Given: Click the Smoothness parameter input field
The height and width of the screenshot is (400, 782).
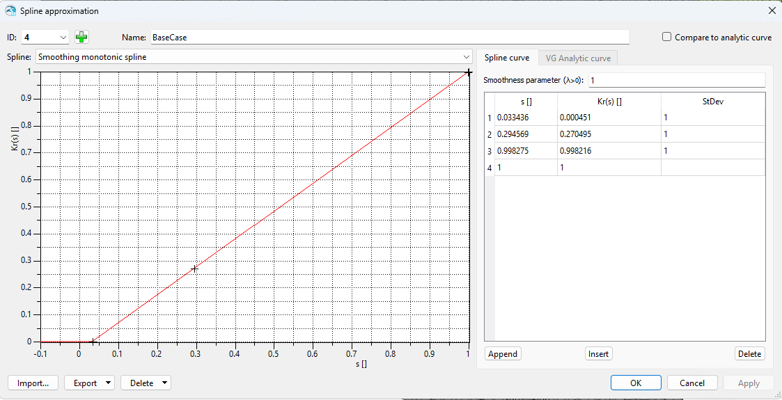Looking at the screenshot, I should click(675, 80).
